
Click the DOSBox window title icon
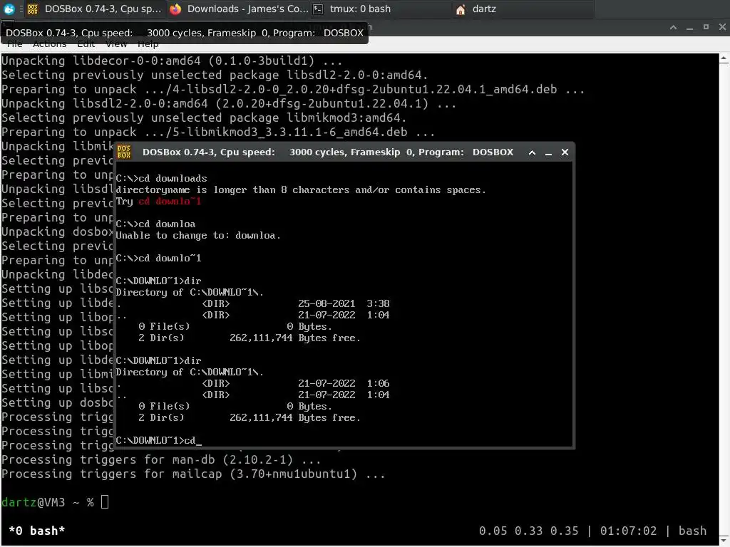pos(124,152)
